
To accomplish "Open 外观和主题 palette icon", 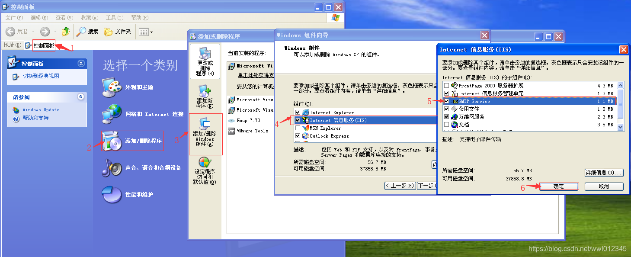I will coord(112,87).
